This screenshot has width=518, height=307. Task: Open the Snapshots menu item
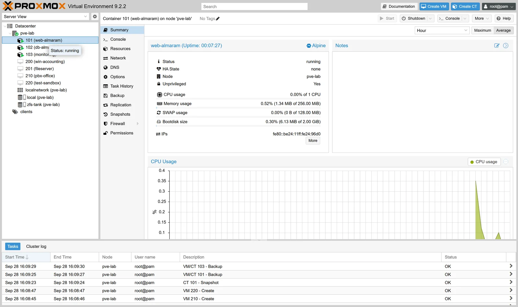click(122, 114)
